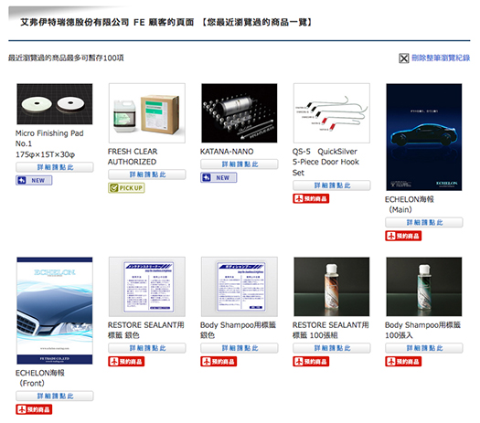The image size is (480, 423).
Task: Click 詳細請點此 under RESTORE SEALANT用標籤 銀色
Action: (147, 348)
